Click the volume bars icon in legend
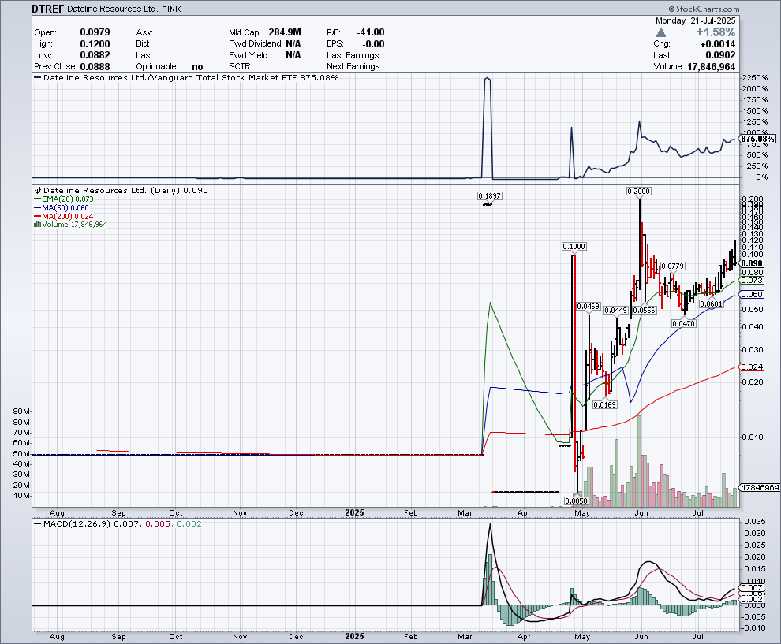The width and height of the screenshot is (781, 644). click(37, 225)
